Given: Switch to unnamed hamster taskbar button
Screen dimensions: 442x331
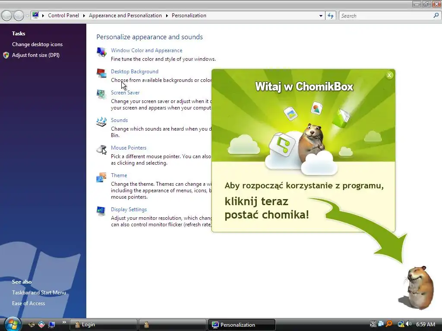Looking at the screenshot, I should 173,325.
